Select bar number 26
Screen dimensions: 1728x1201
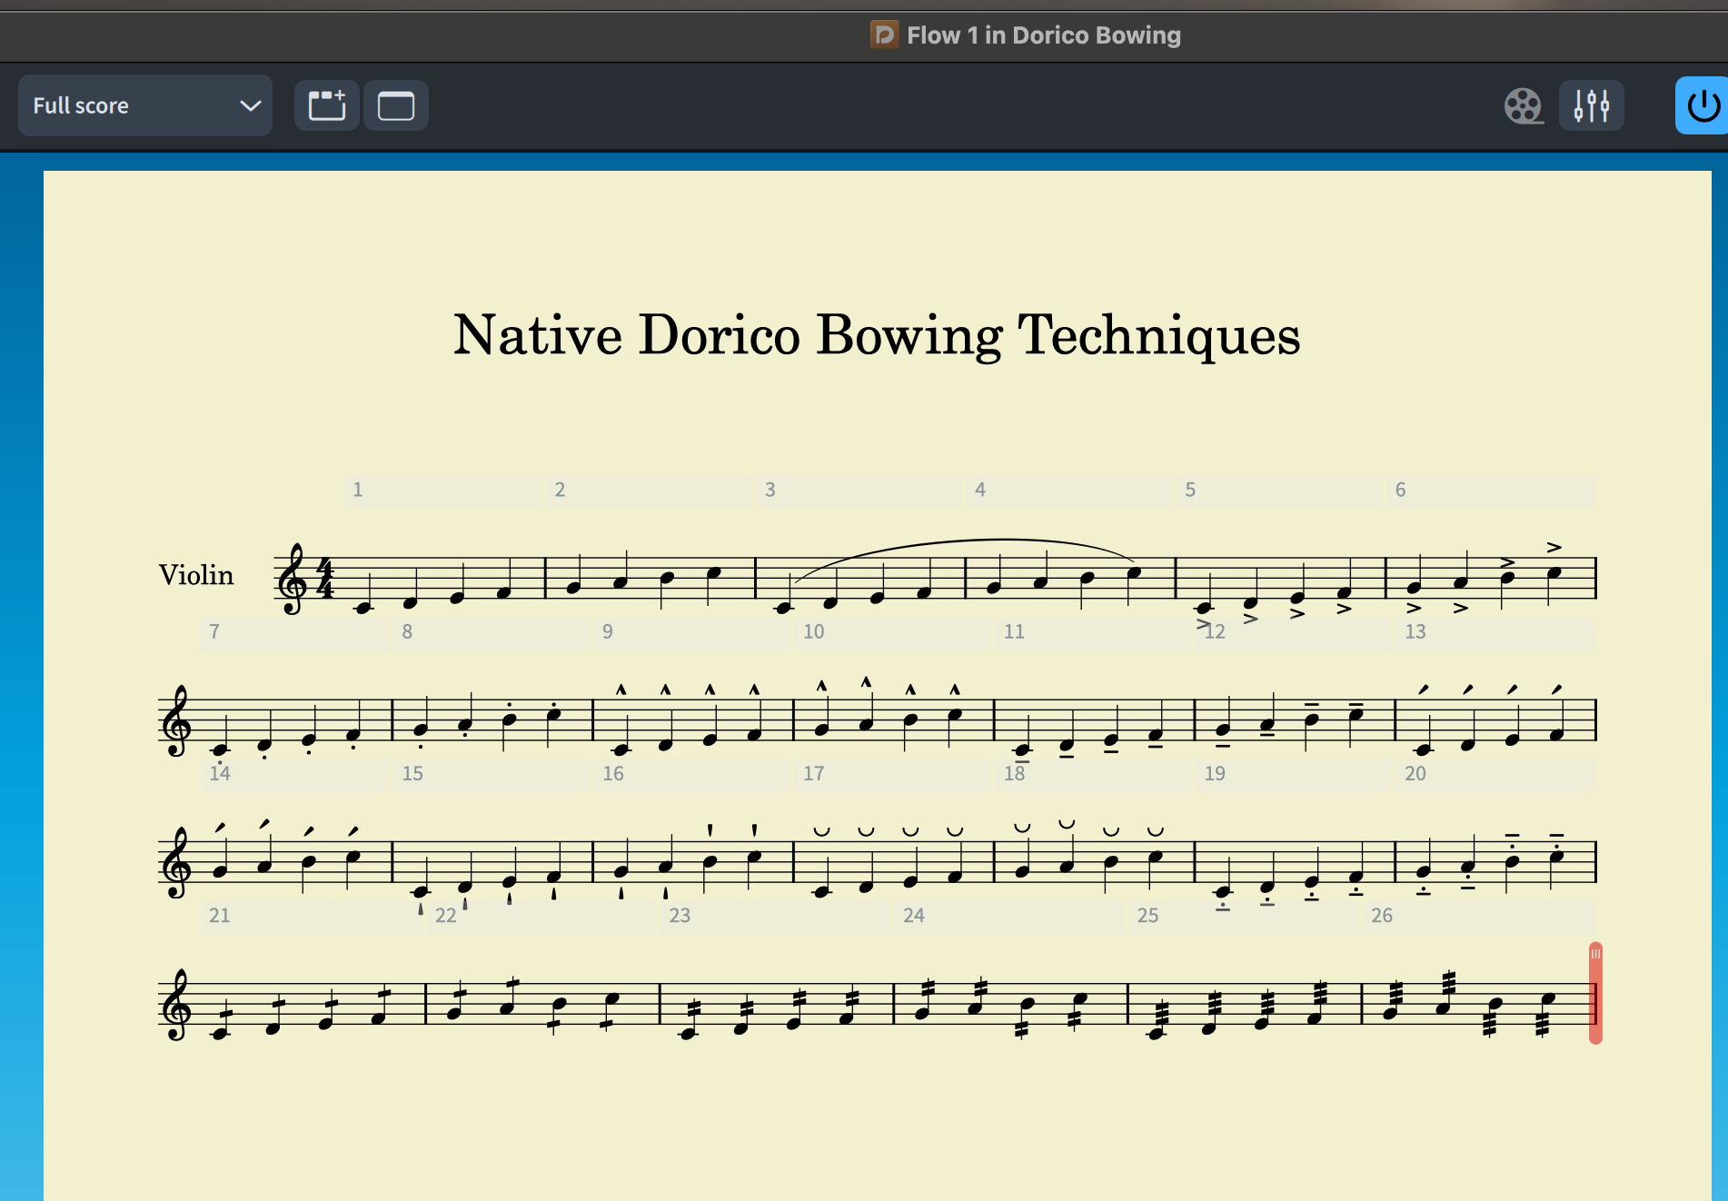click(x=1382, y=915)
